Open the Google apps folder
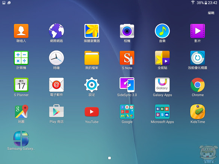This screenshot has height=164, width=219. [x=127, y=112]
